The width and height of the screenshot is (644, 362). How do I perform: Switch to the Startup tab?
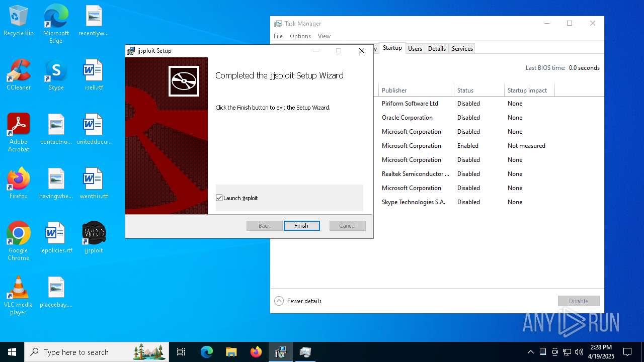(x=392, y=48)
